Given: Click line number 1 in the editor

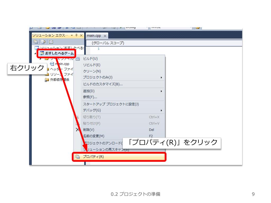Looking at the screenshot, I should tap(98, 49).
